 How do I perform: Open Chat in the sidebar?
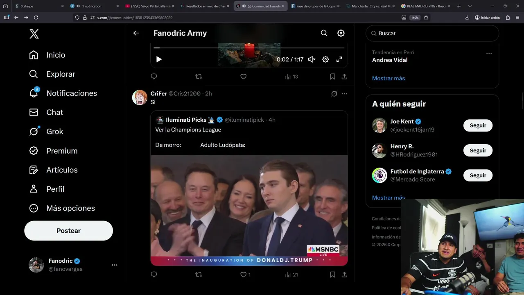(46, 112)
